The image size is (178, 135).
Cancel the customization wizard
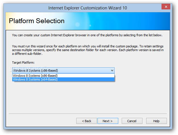click(132, 121)
